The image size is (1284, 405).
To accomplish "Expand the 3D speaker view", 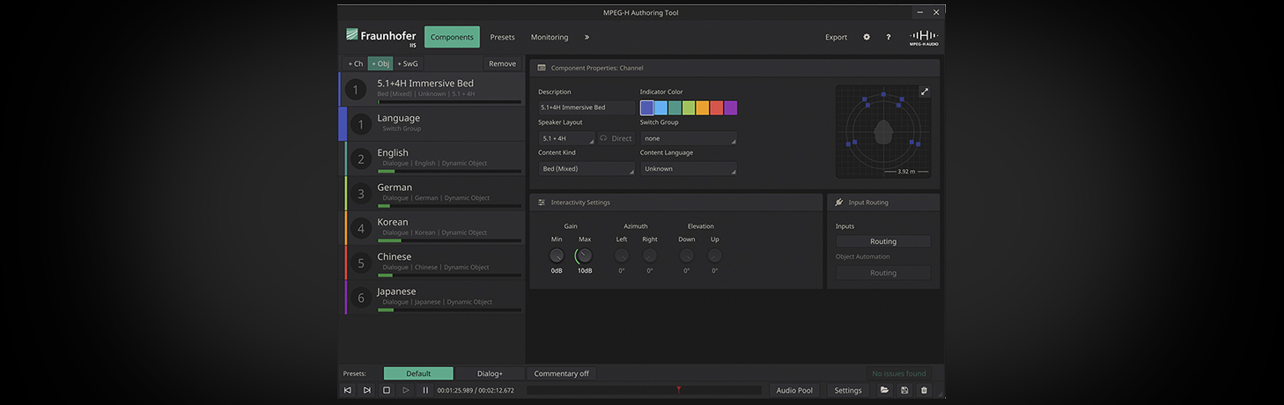I will (925, 92).
